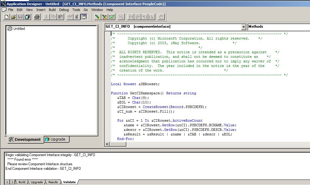Click the Save disk icon
The image size is (310, 185).
coord(20,17)
